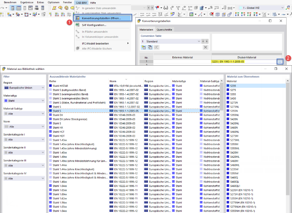The image size is (292, 213).
Task: Open SAF-Konfiguration menu entry
Action: (x=94, y=25)
